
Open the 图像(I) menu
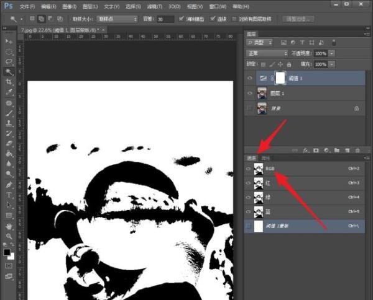coord(70,6)
